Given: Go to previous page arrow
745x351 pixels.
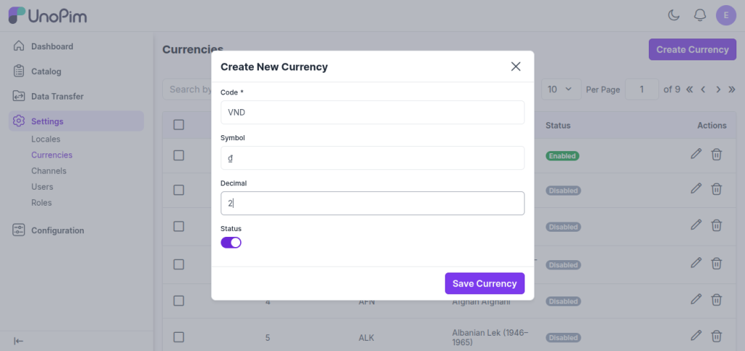Looking at the screenshot, I should [x=704, y=89].
